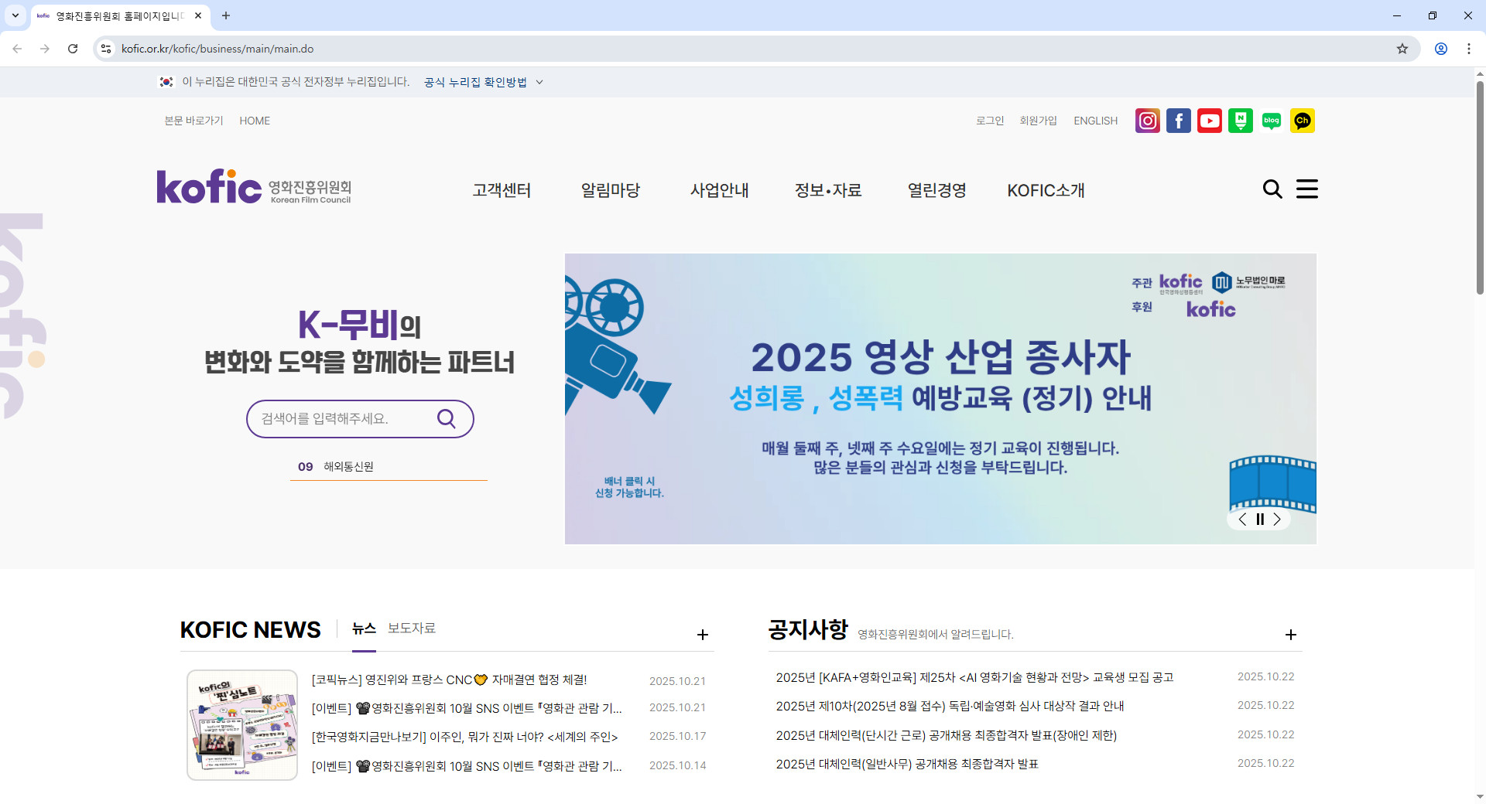1486x804 pixels.
Task: Click the 로그인 link
Action: coord(989,121)
